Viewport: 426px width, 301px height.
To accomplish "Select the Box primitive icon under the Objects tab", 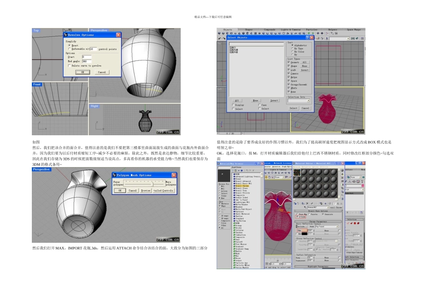I will coord(219,34).
